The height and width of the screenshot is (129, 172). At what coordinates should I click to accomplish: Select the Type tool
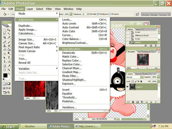(x=9, y=57)
